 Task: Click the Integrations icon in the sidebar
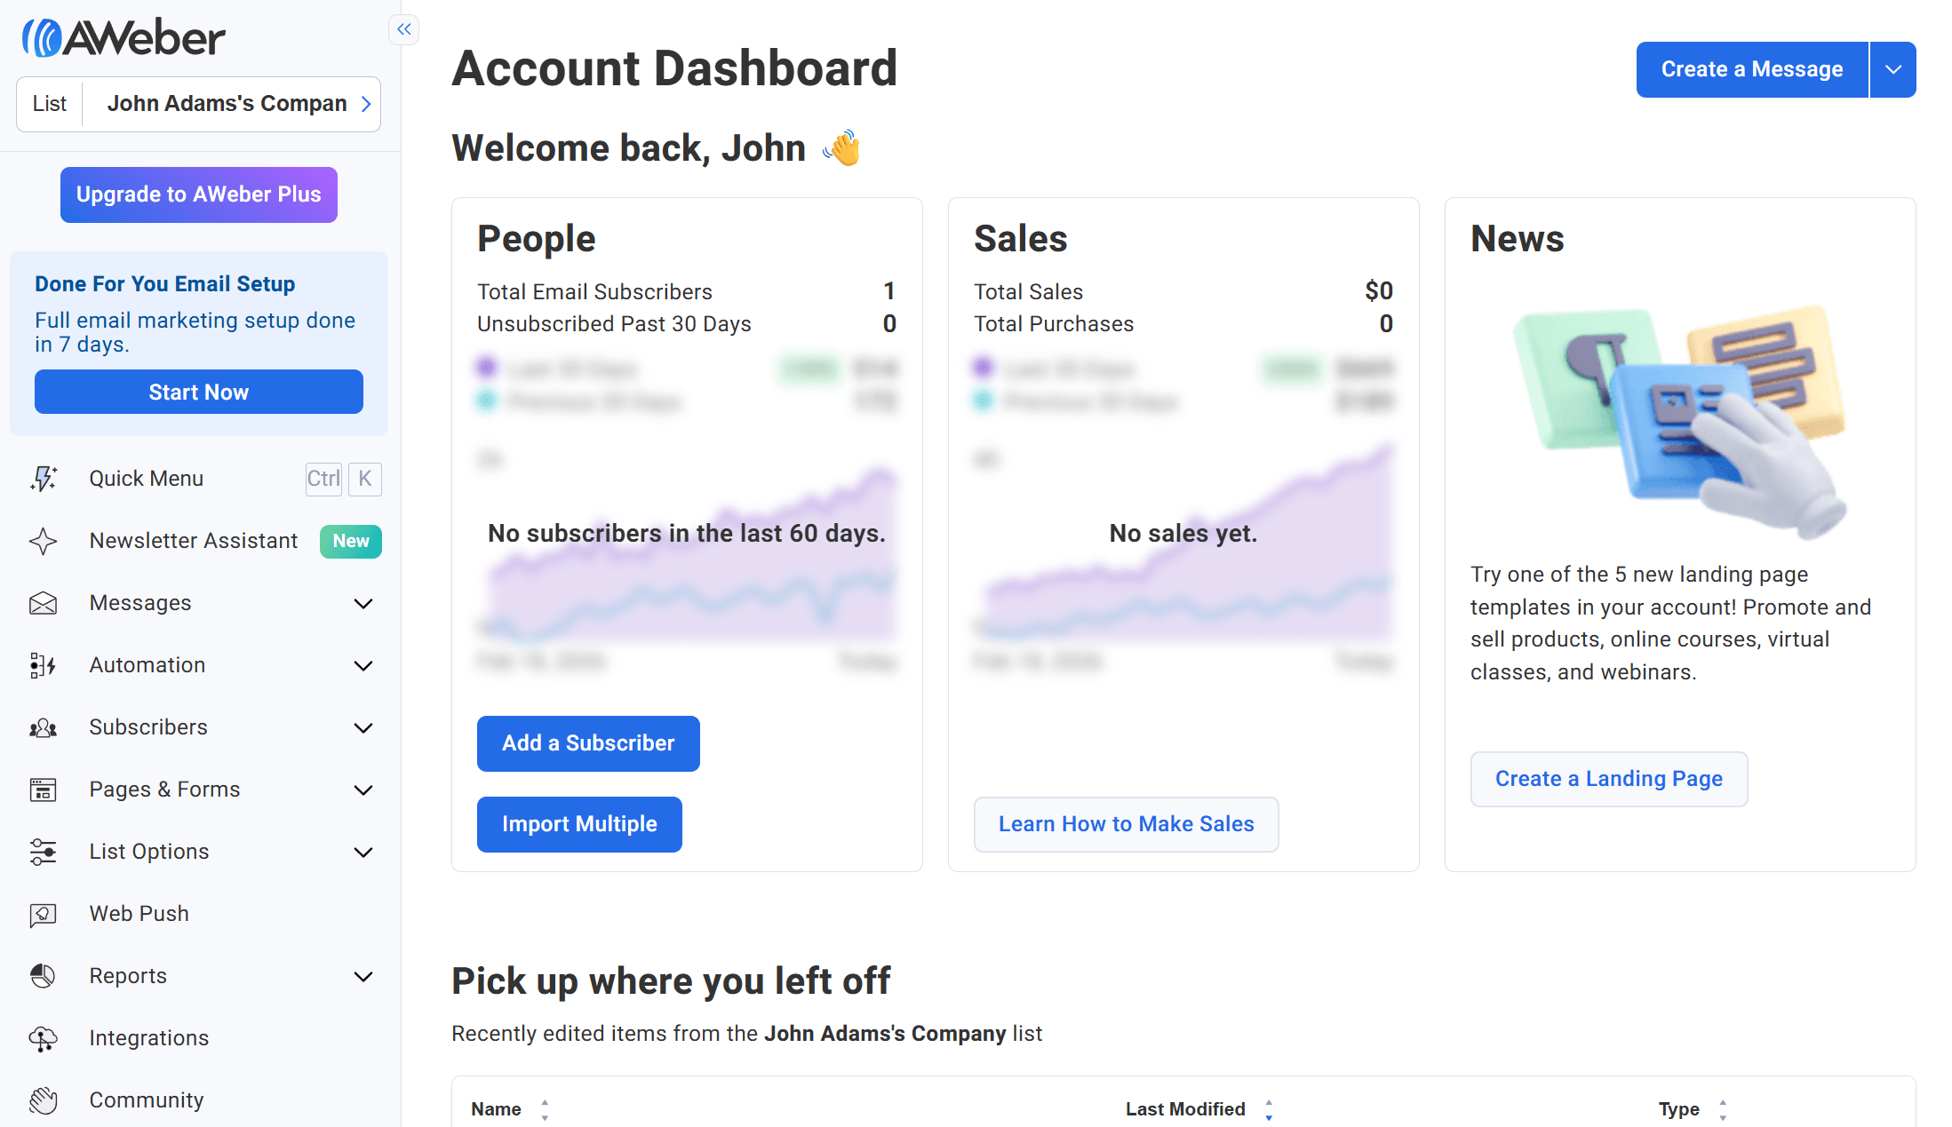[43, 1038]
